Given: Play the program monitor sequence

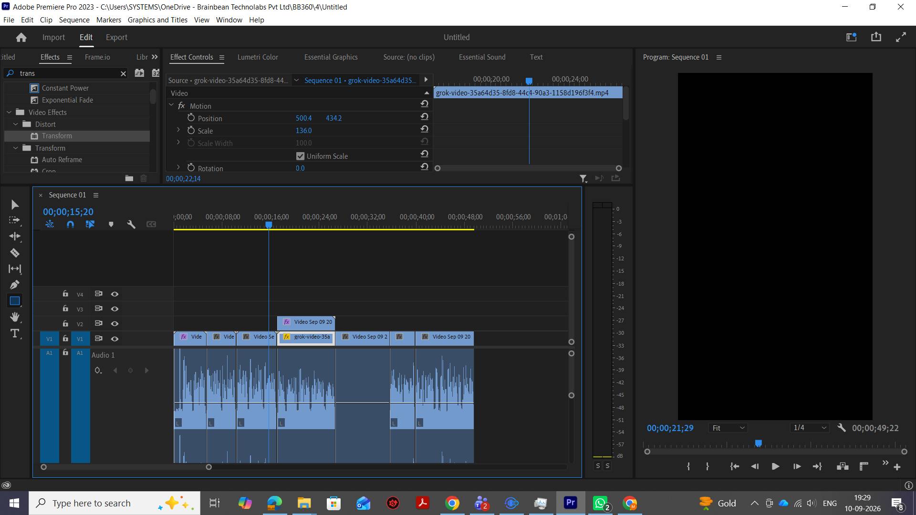Looking at the screenshot, I should pyautogui.click(x=775, y=466).
